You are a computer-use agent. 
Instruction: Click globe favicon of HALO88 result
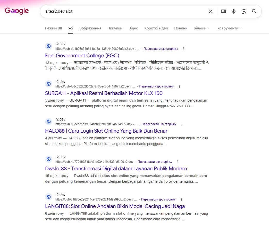pos(49,122)
